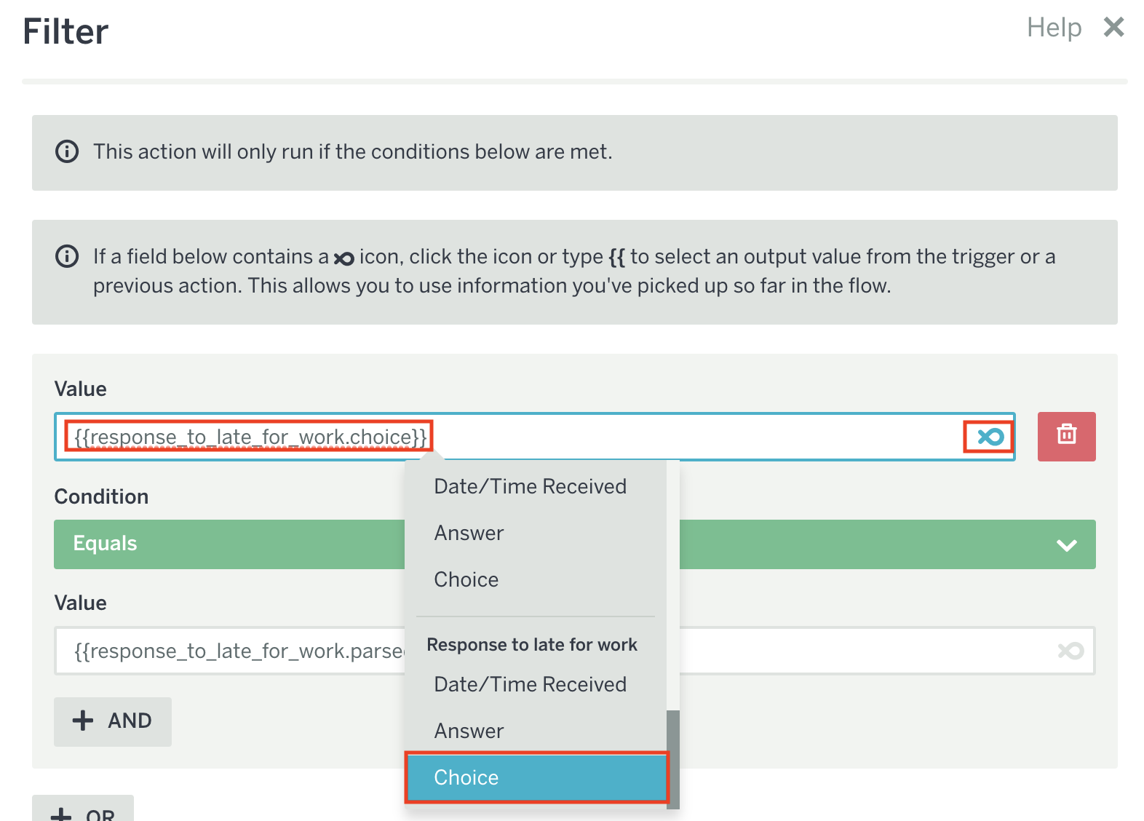Screen dimensions: 1144x821
Task: Expand the Equals condition dropdown
Action: click(1066, 544)
